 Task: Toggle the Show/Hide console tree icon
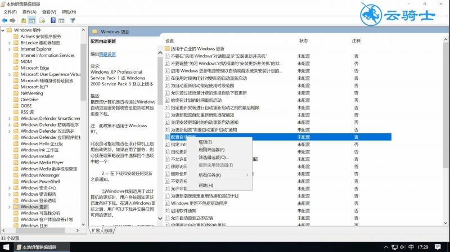click(32, 20)
